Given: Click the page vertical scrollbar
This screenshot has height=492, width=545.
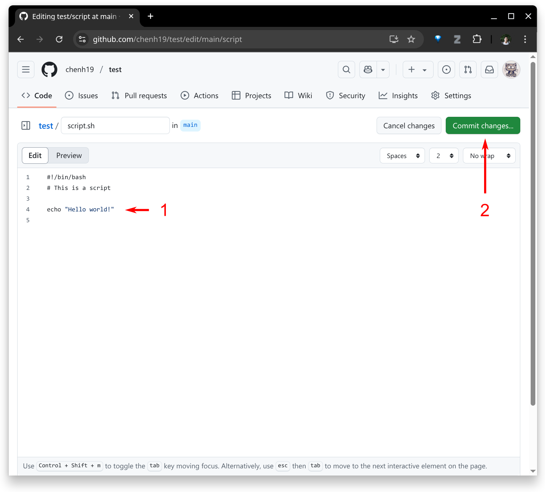Looking at the screenshot, I should click(533, 234).
